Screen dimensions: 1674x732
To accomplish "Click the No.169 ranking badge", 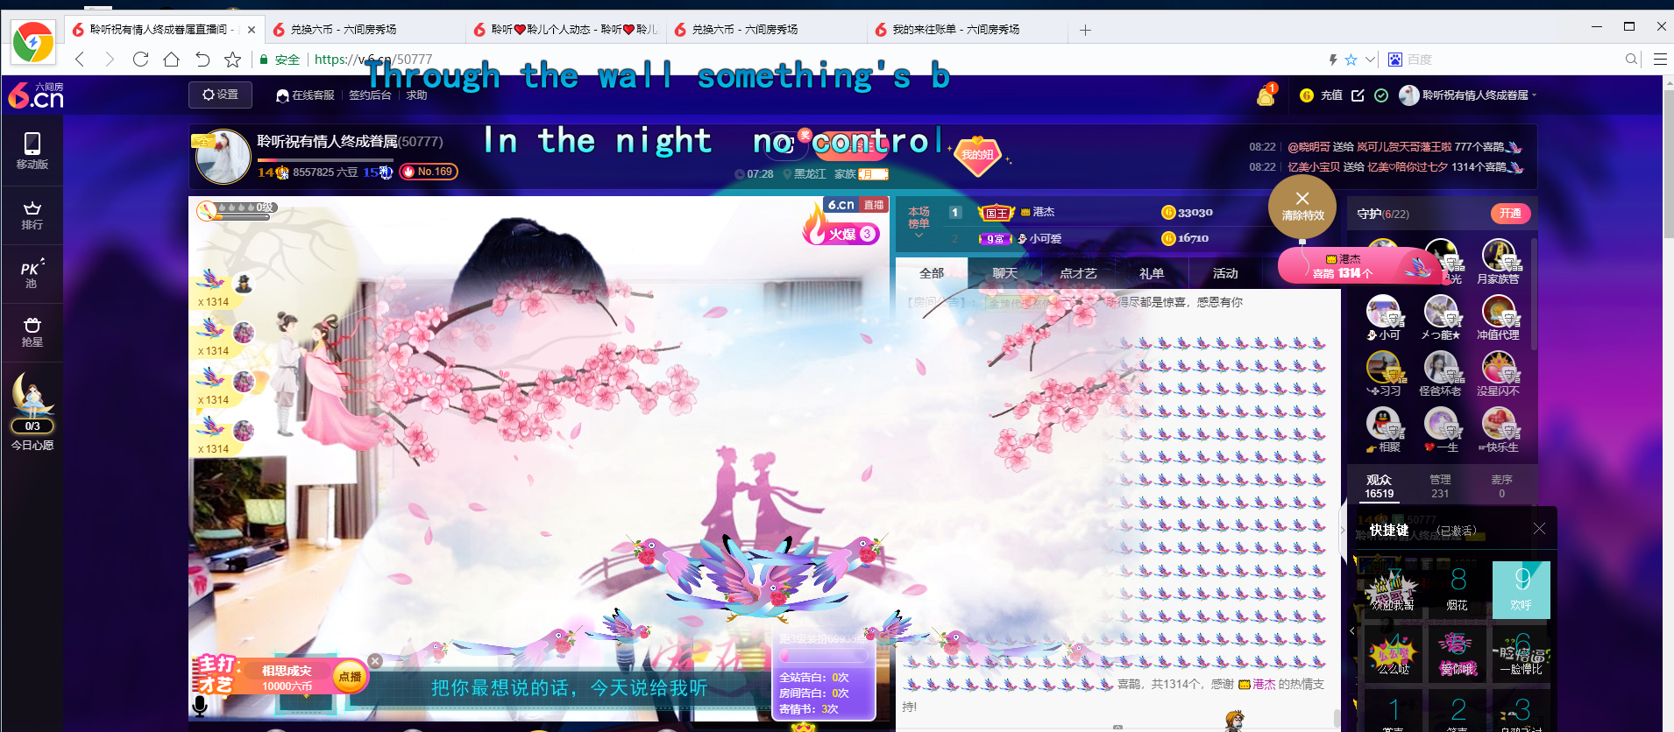I will coord(429,172).
